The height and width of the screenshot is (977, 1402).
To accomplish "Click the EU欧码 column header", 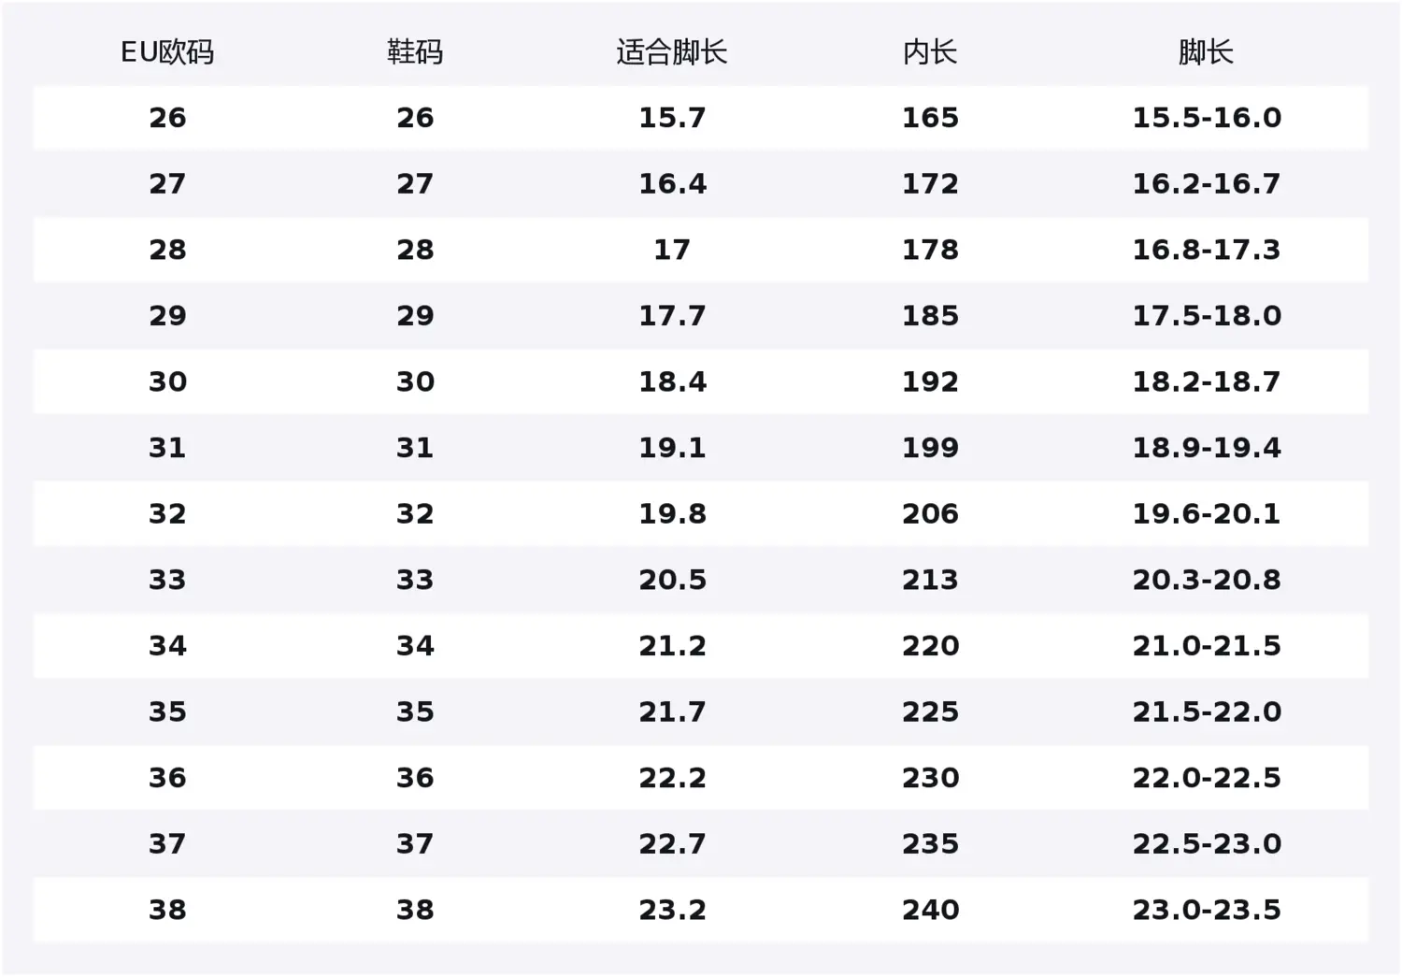I will [167, 52].
